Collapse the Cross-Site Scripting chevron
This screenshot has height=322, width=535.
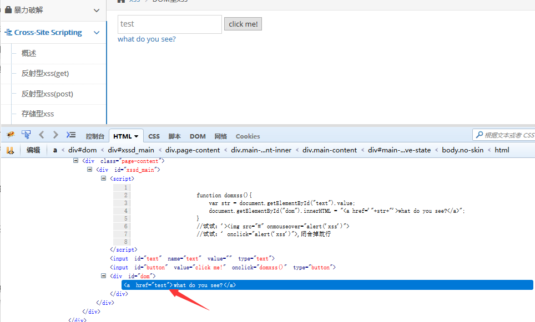[97, 33]
